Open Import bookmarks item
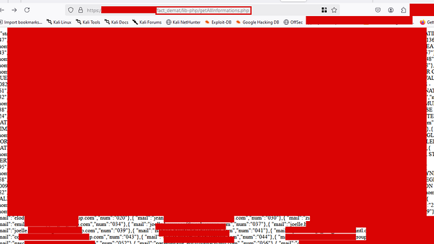434x244 pixels. coord(21,22)
